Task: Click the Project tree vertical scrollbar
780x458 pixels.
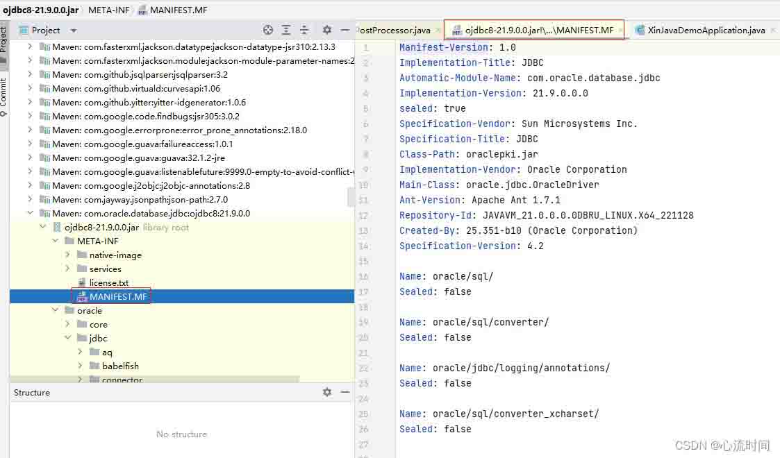Action: pyautogui.click(x=351, y=197)
